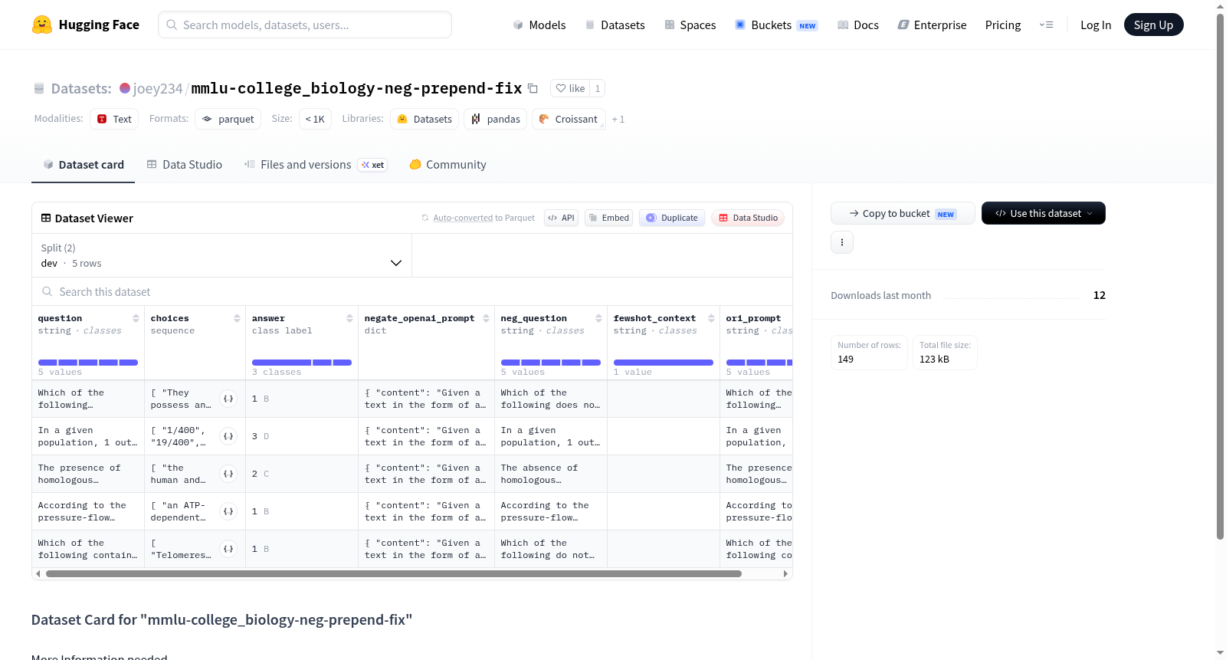
Task: Open the three-dot more options button
Action: 842,242
